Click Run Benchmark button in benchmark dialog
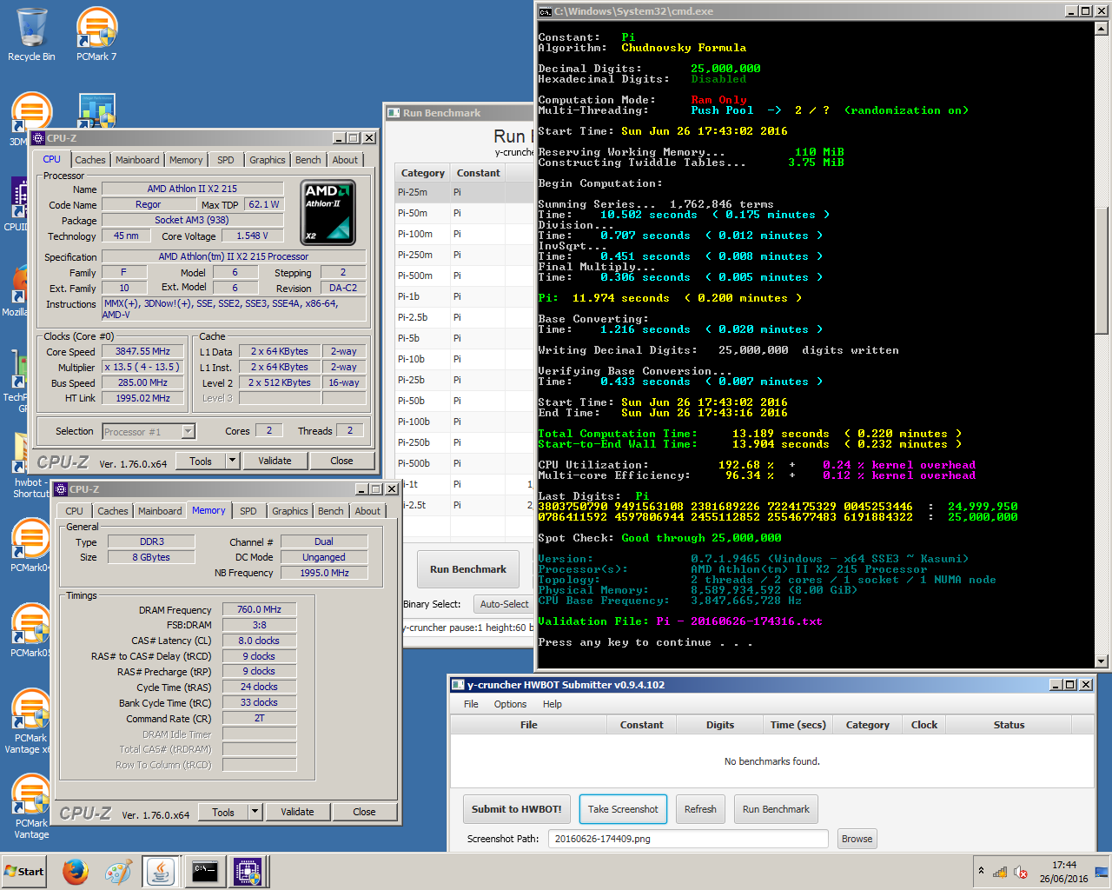 click(468, 569)
